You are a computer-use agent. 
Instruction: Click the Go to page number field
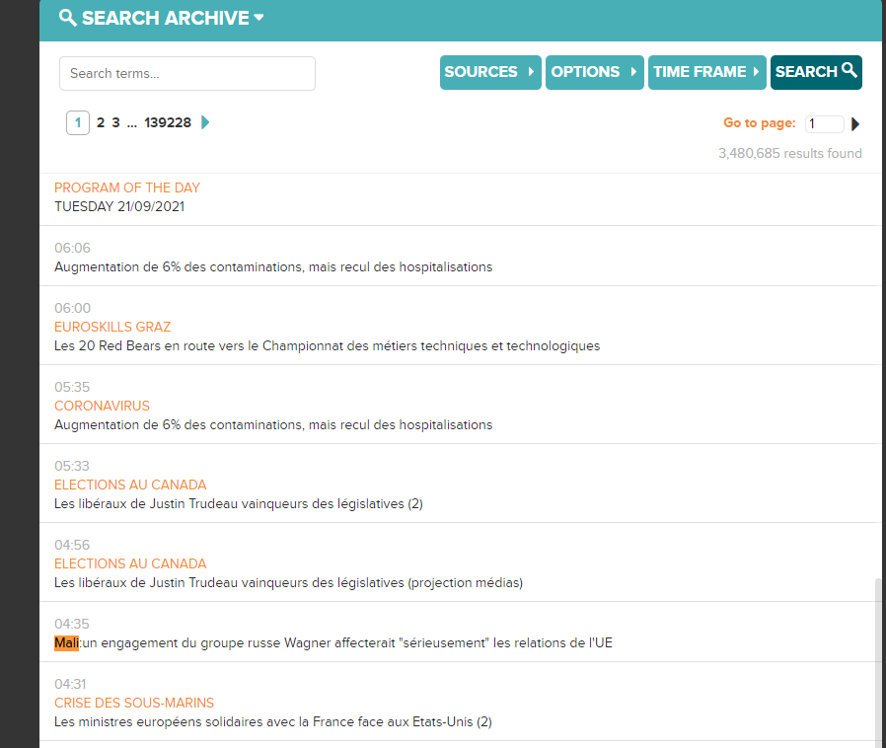point(824,124)
